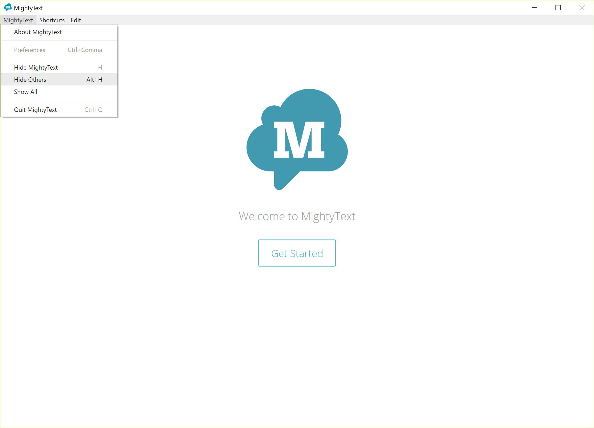
Task: Click empty menu bar area right of Edit
Action: click(304, 20)
